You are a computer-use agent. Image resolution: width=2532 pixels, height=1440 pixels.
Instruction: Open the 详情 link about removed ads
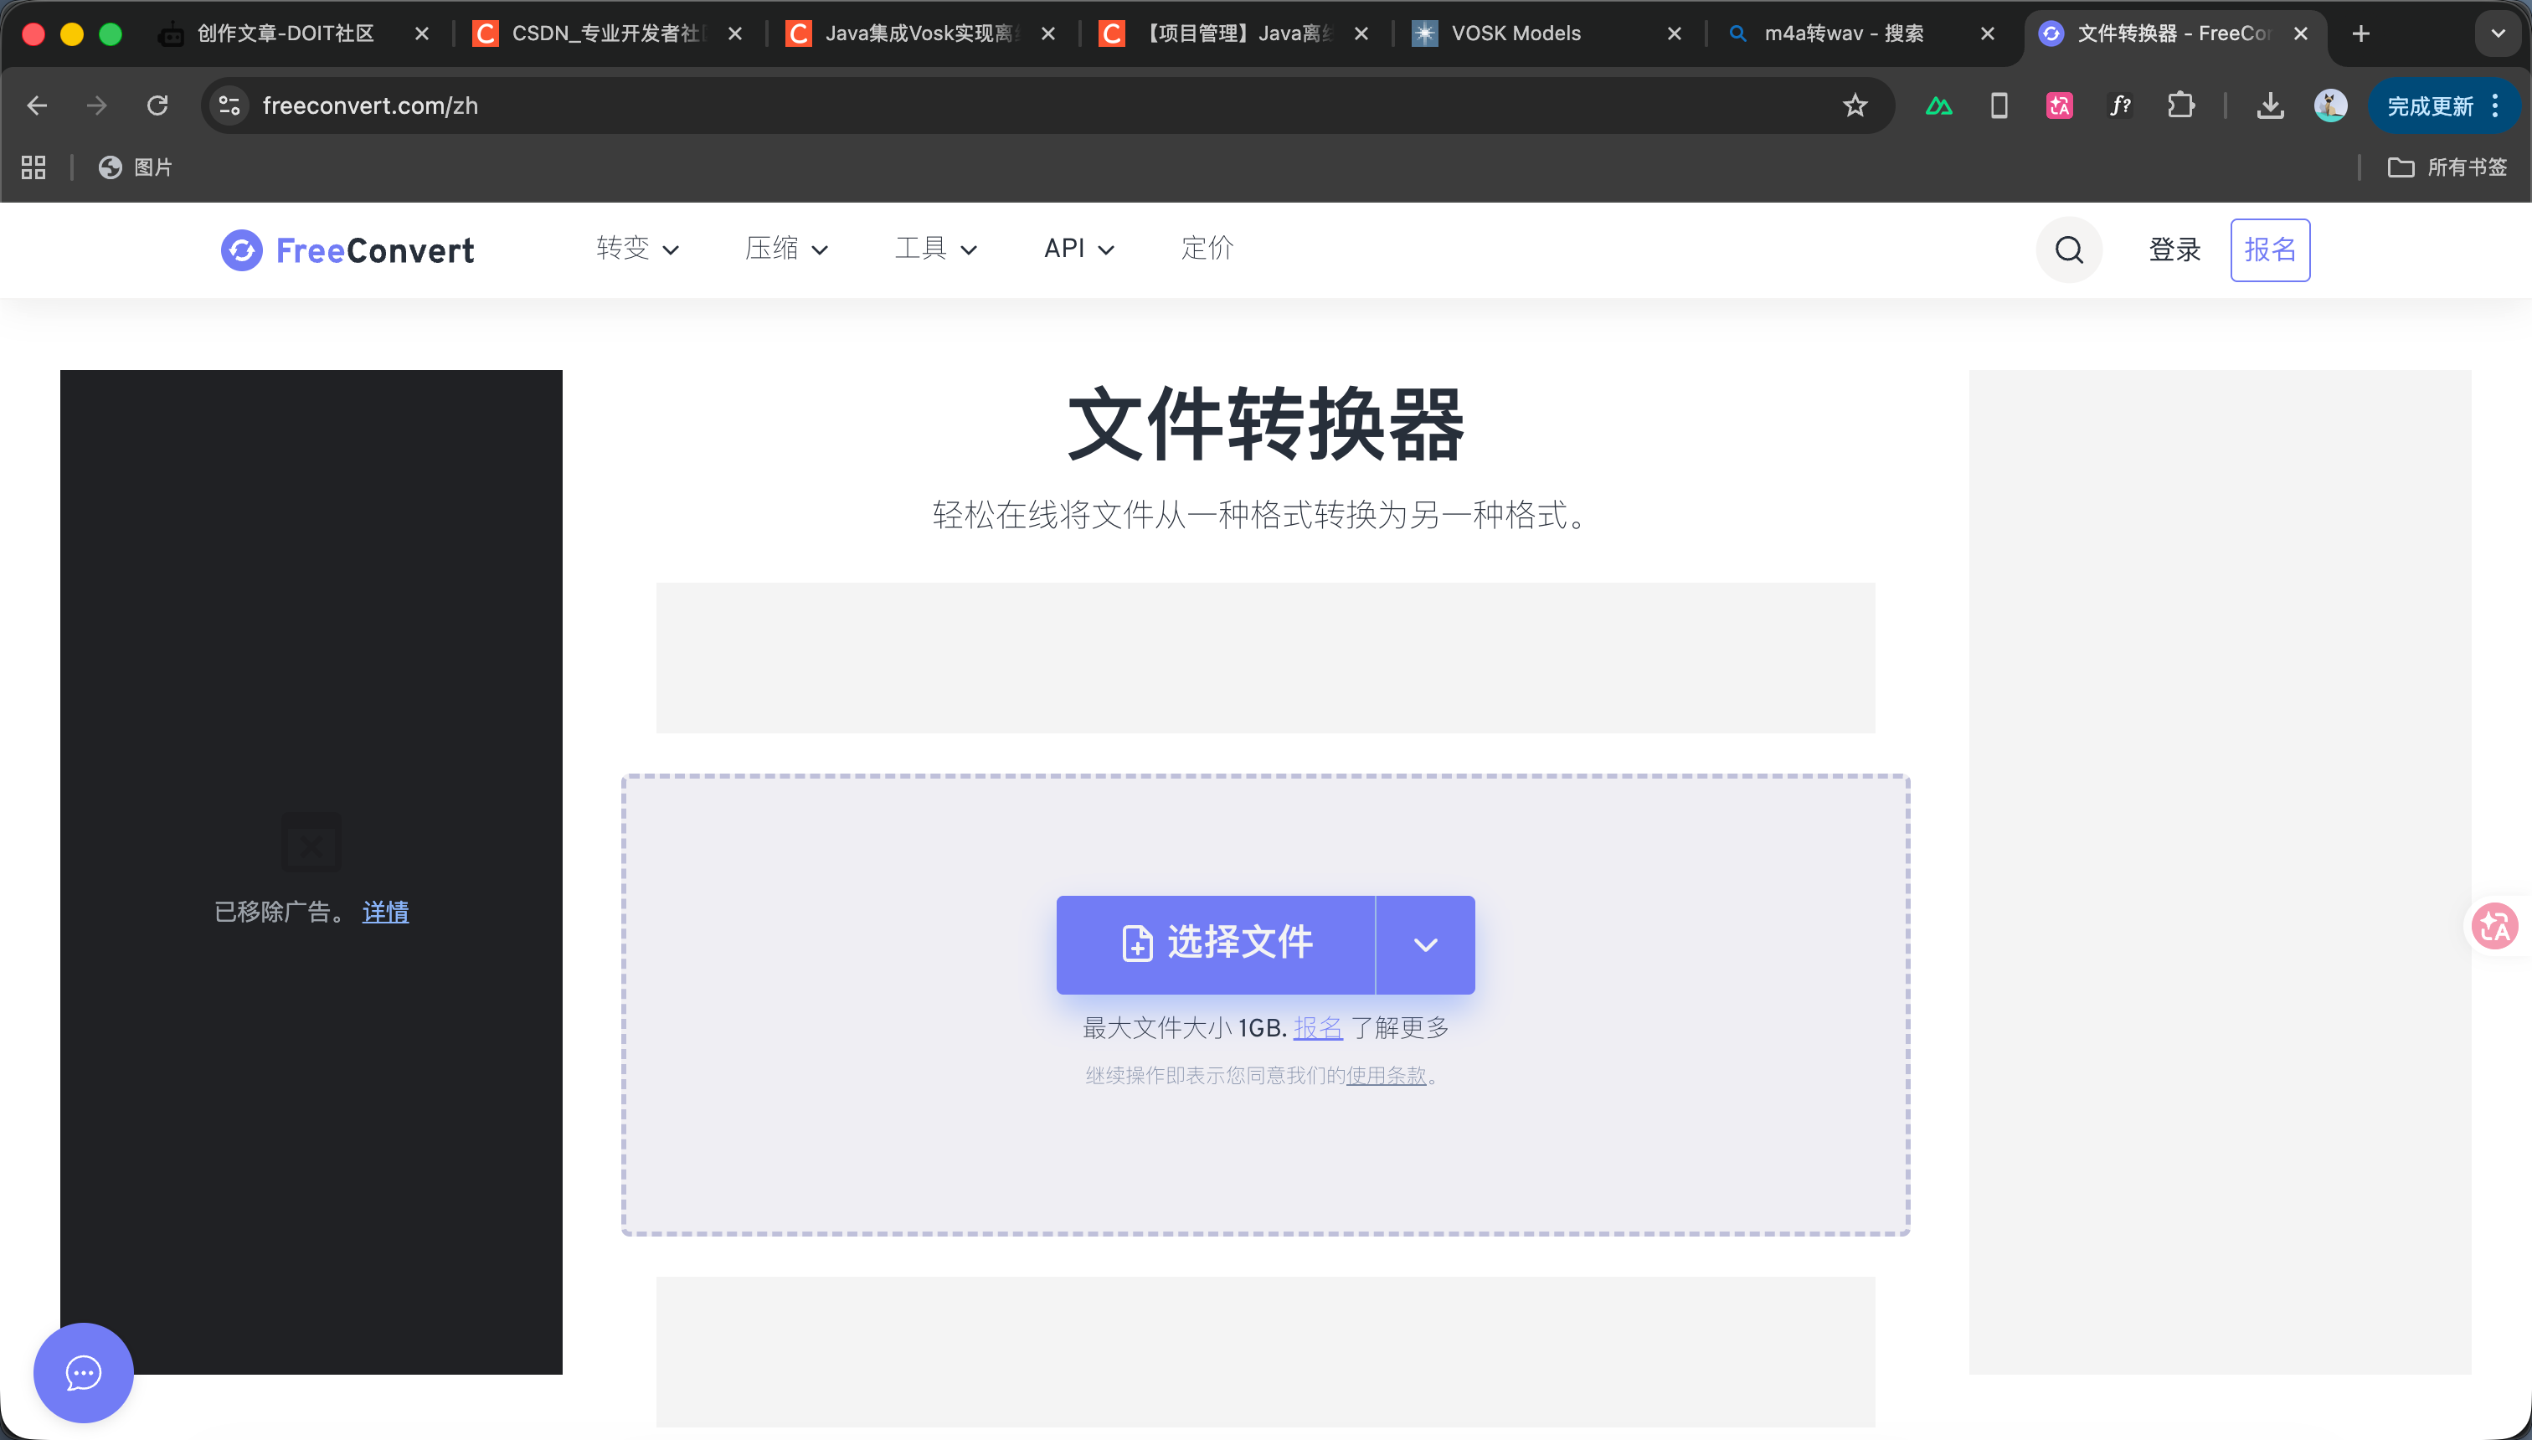coord(386,912)
